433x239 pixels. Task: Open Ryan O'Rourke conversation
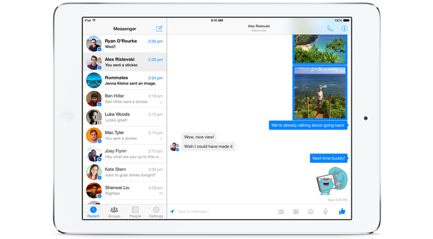point(125,44)
